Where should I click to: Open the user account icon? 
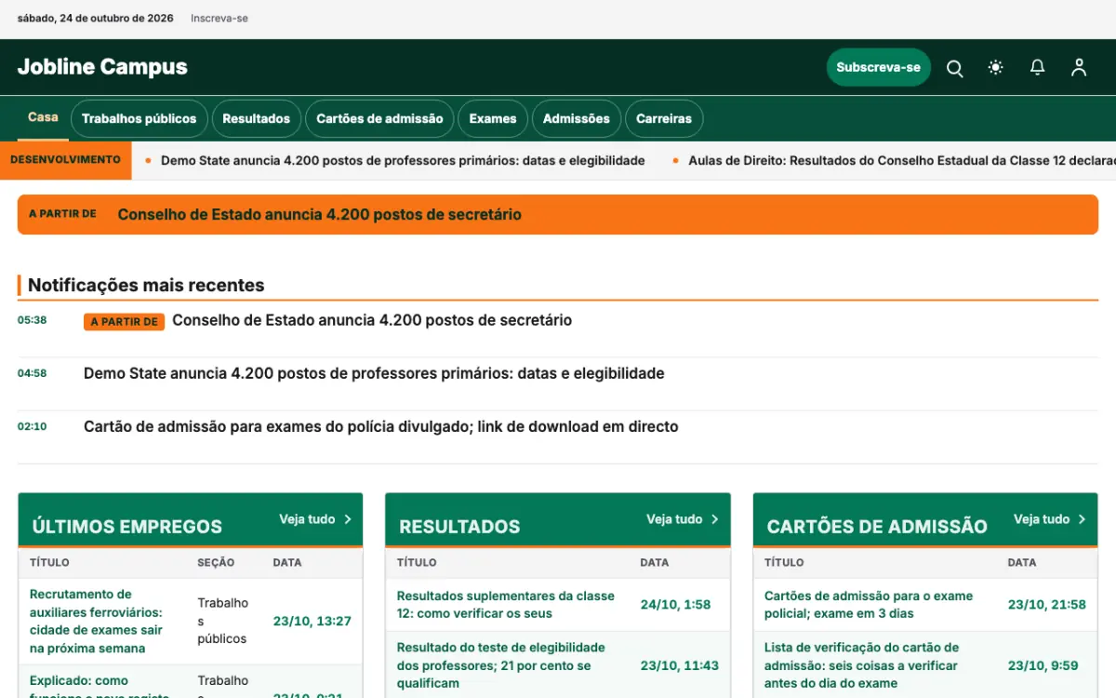click(x=1079, y=68)
